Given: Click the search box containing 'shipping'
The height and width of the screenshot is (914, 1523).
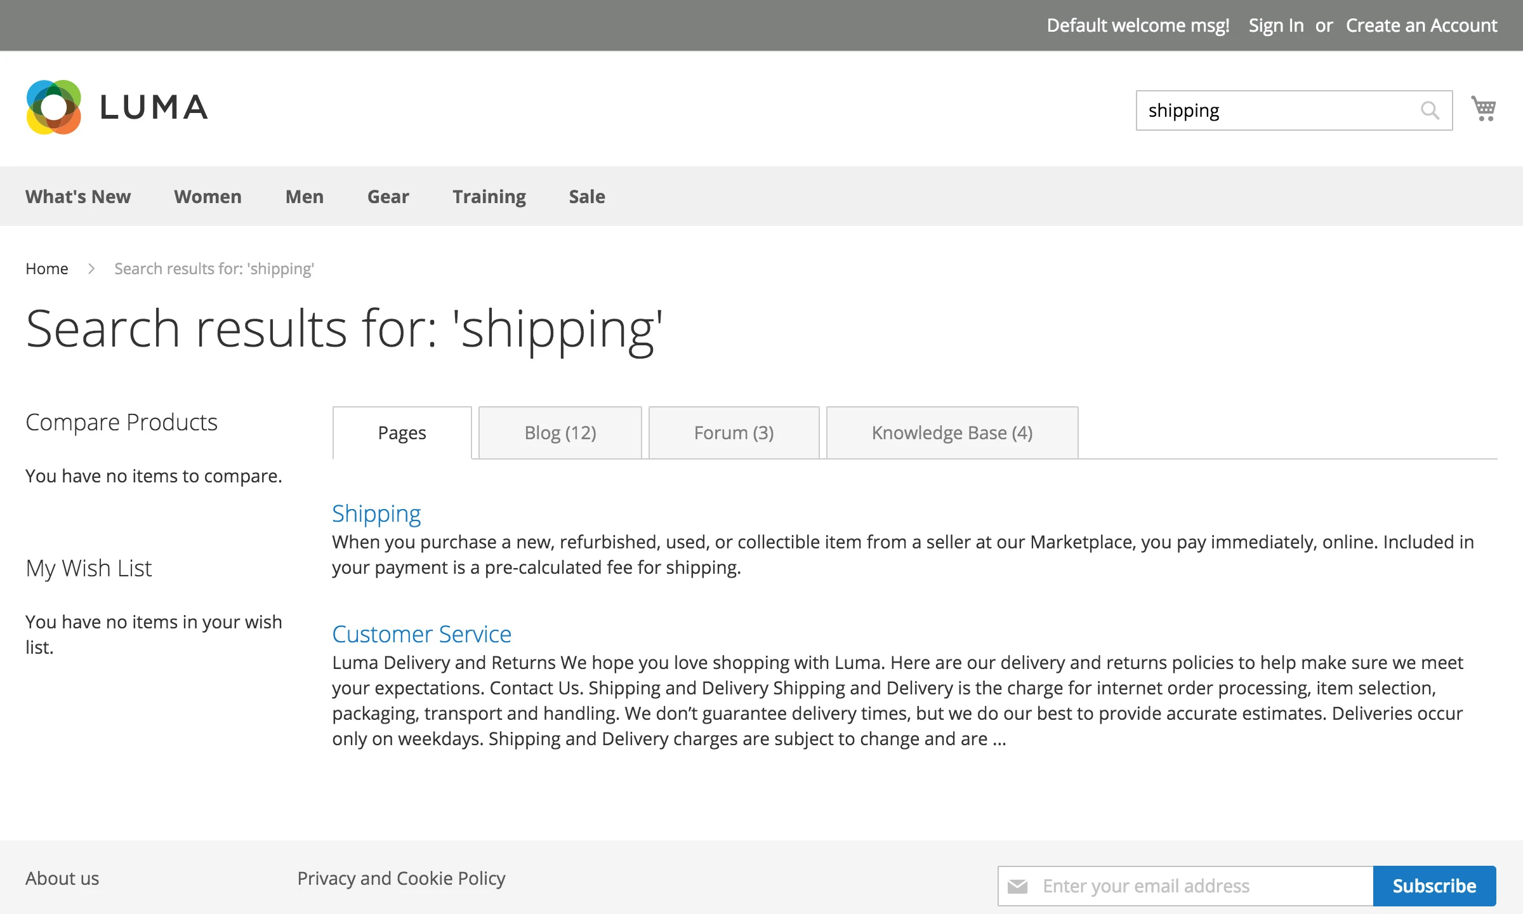Looking at the screenshot, I should [1276, 110].
